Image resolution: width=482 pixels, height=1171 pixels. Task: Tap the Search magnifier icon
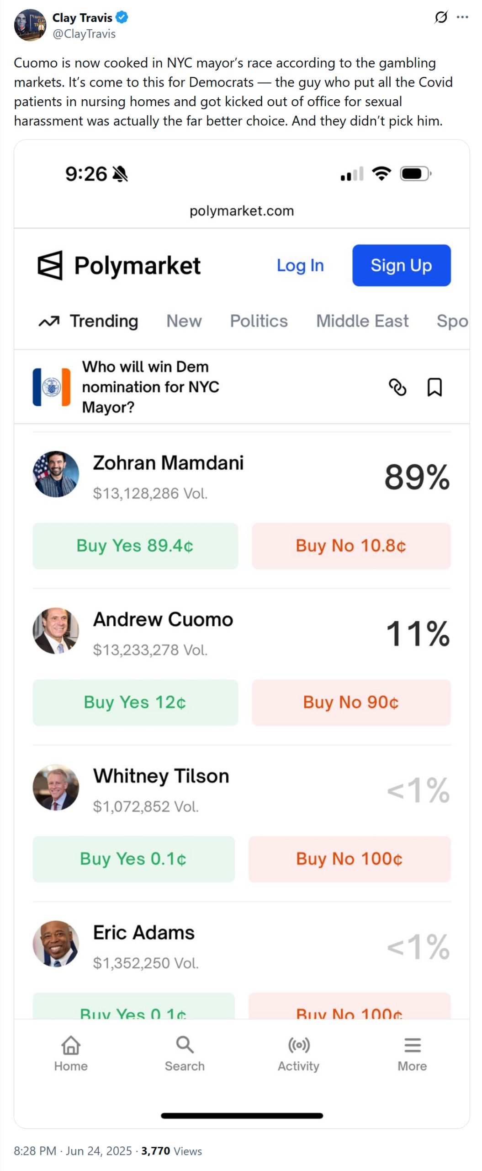pyautogui.click(x=185, y=1044)
